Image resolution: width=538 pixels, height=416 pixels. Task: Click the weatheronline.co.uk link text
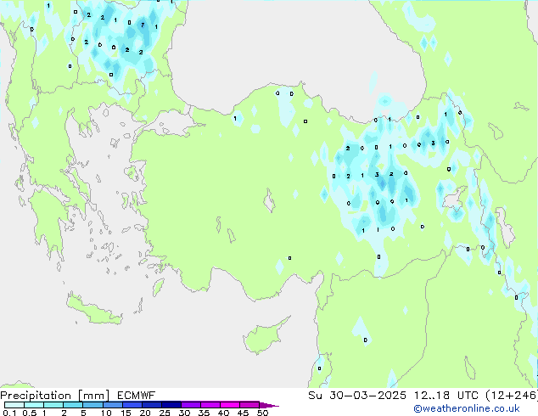[467, 408]
